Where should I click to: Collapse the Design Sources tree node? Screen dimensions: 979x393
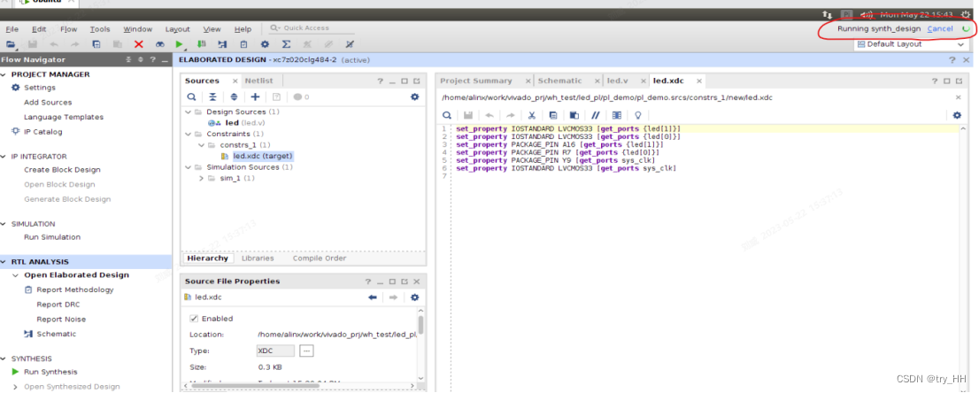(189, 112)
